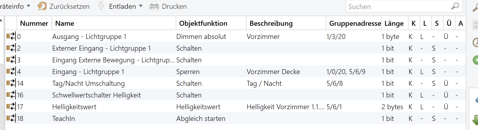Sort by the Objektfunktion column header
Screen dimensions: 478x130
203,23
